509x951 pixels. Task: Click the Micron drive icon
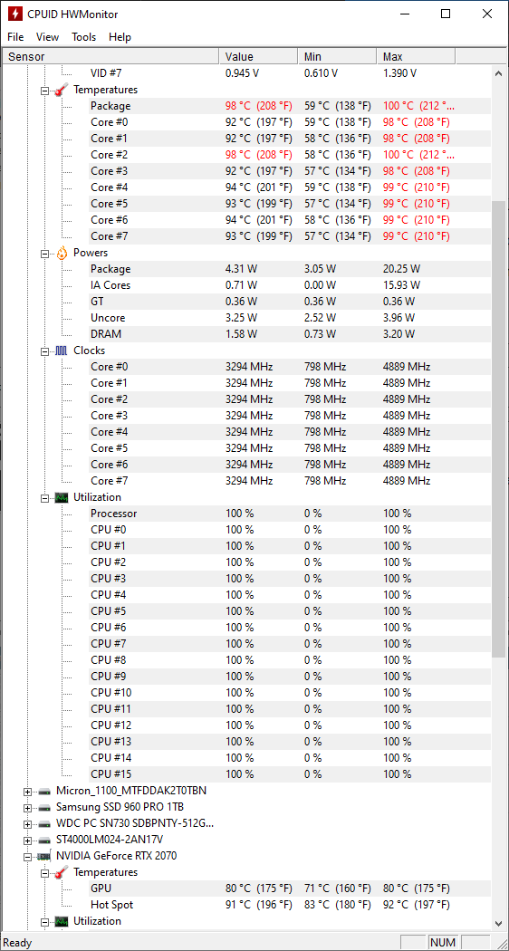click(44, 792)
